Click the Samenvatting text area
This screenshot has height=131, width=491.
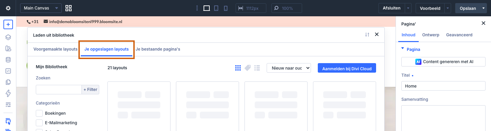(443, 118)
